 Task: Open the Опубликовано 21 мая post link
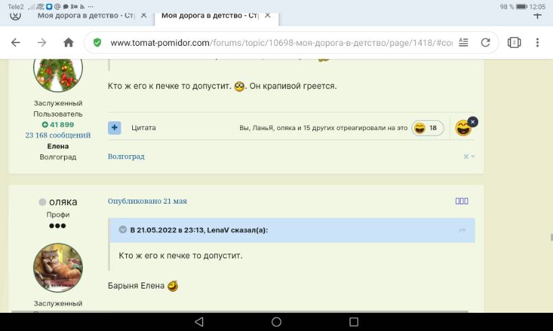pyautogui.click(x=147, y=201)
